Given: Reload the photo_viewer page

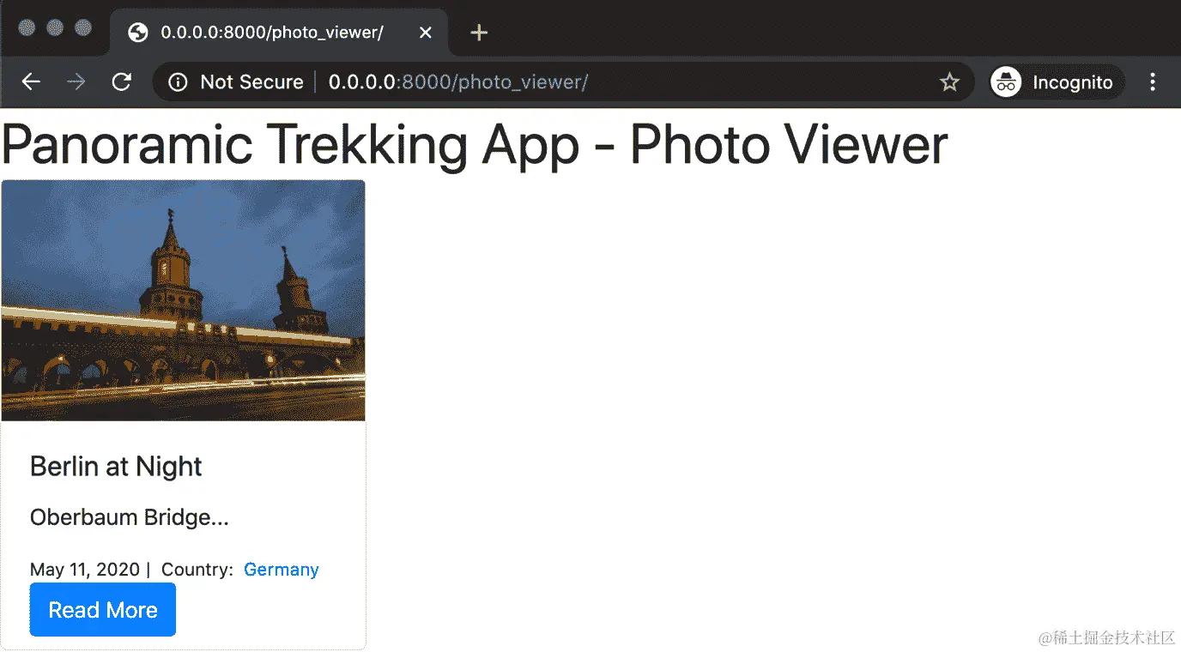Looking at the screenshot, I should coord(122,81).
